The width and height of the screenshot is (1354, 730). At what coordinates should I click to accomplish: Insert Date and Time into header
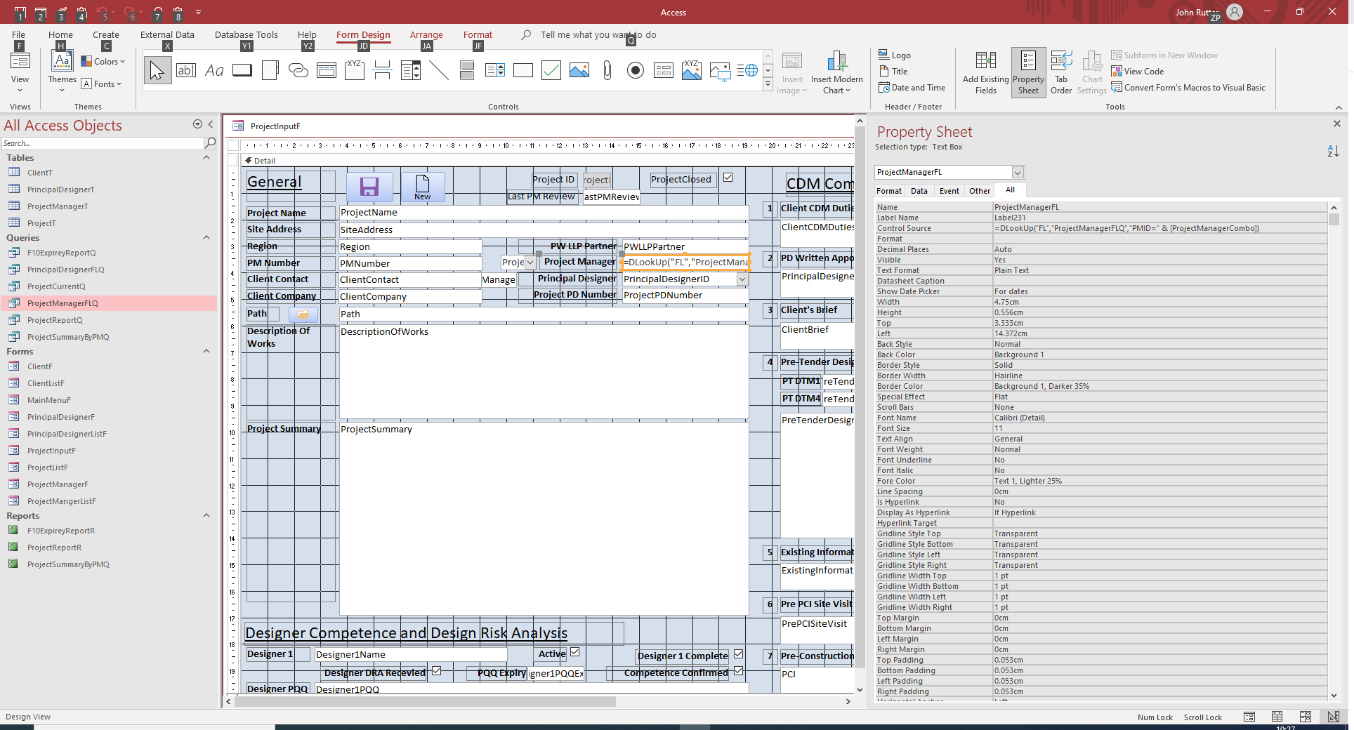pos(912,88)
